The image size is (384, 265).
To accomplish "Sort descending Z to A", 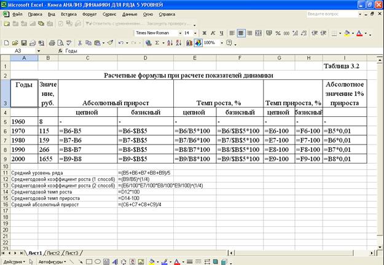I will pos(179,43).
